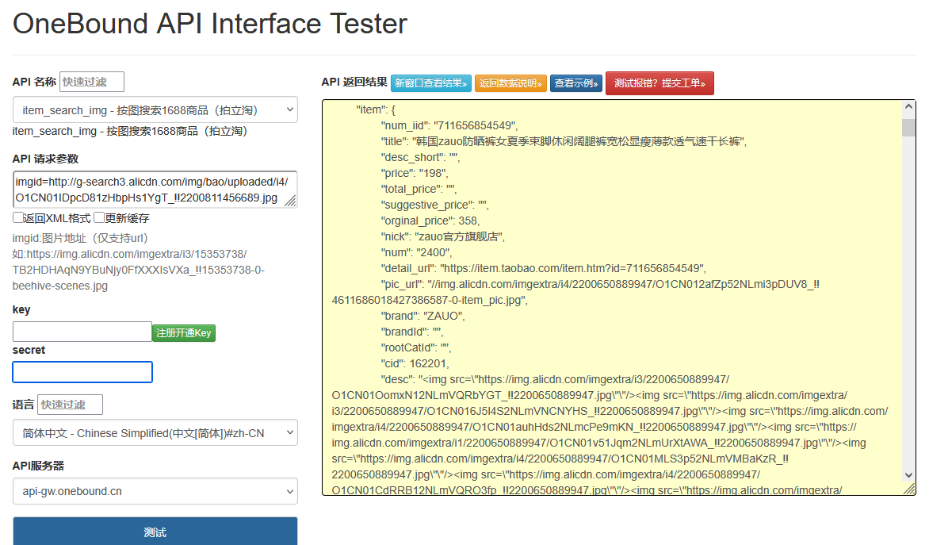Open the API服务器 api-gw.onebound.cn dropdown
929x545 pixels.
[x=155, y=491]
